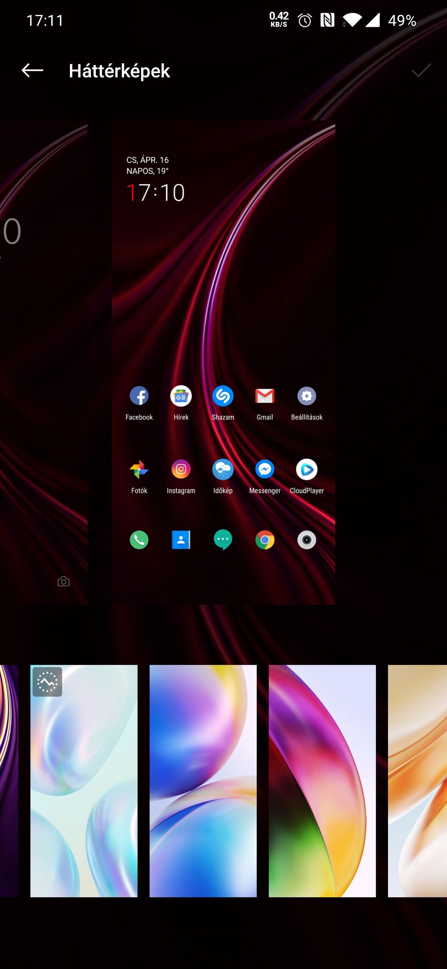Tap the 0.42 KB/S network speed indicator
This screenshot has width=447, height=969.
click(279, 19)
